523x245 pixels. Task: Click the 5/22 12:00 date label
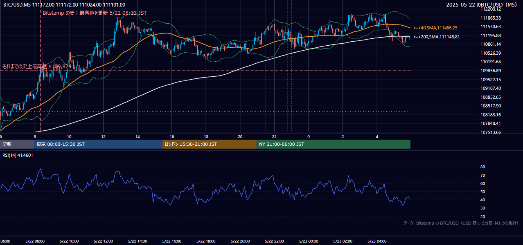tap(103, 241)
